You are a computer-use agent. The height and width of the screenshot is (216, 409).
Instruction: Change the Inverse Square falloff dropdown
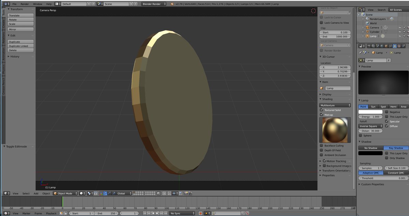click(370, 126)
